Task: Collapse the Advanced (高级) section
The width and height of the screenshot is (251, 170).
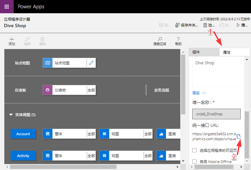Action: coord(199,93)
